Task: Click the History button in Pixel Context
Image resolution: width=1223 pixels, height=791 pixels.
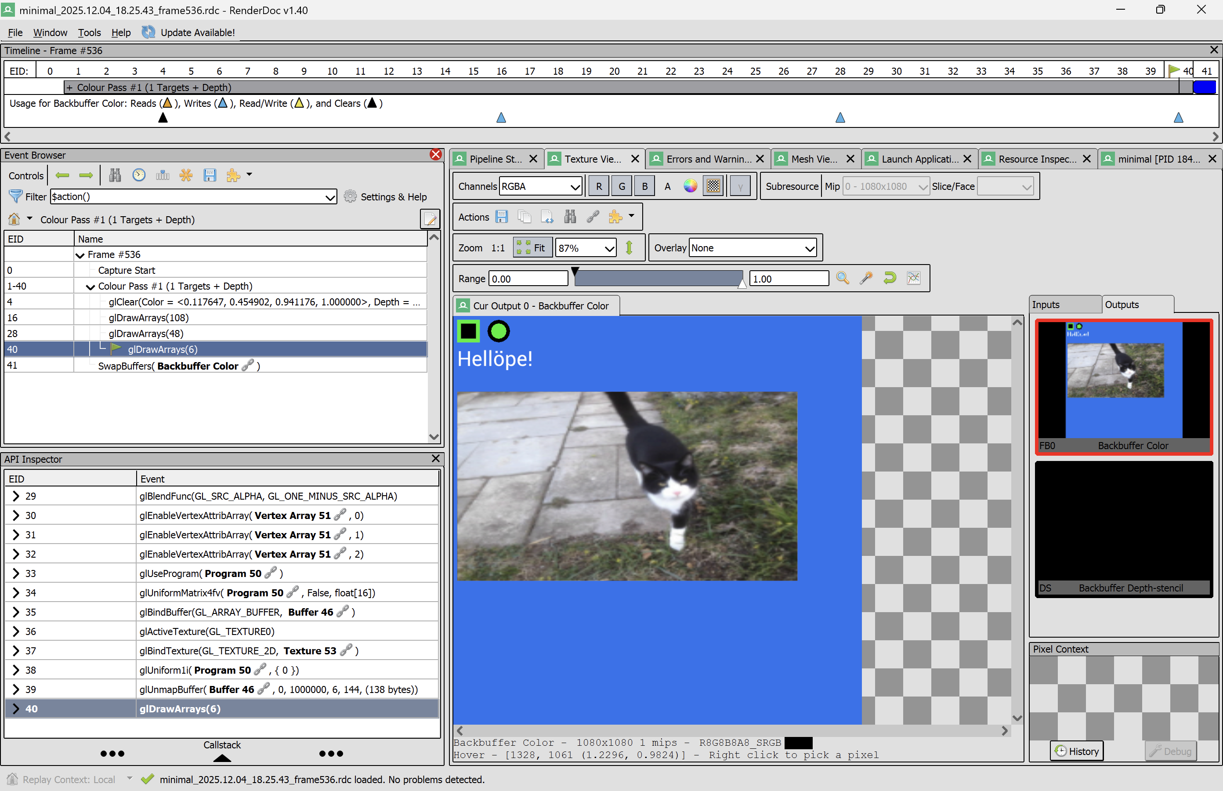Action: click(x=1077, y=751)
